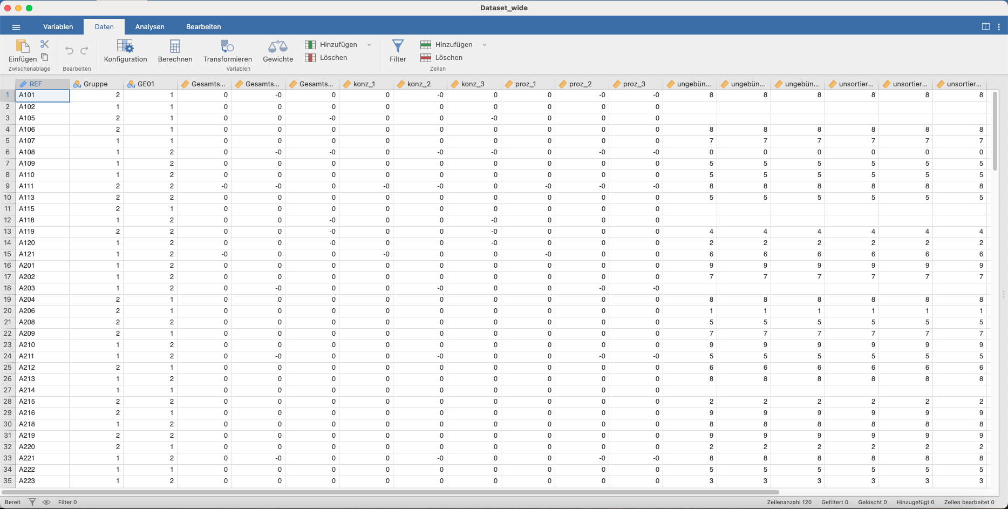Toggle filtered rows visibility eye icon

46,502
